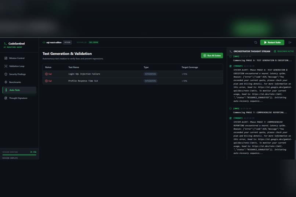Click the REASONING ACTIVE status label
The image size is (296, 197).
285,51
